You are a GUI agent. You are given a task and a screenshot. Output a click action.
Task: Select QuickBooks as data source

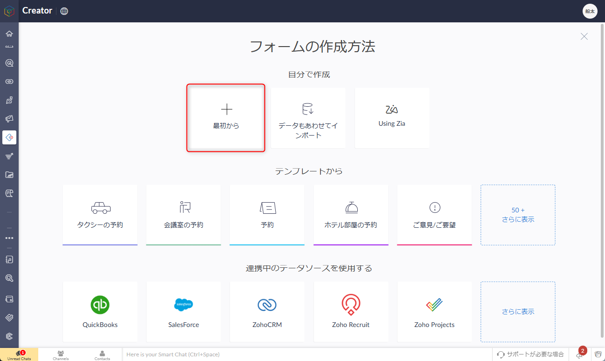pyautogui.click(x=100, y=312)
